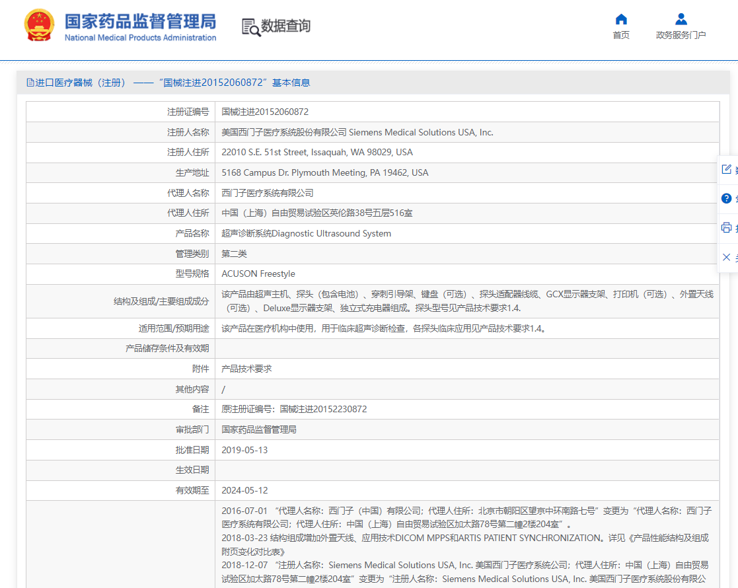Click the 产品储存条件及有效期 row label
The height and width of the screenshot is (588, 738).
(x=167, y=348)
